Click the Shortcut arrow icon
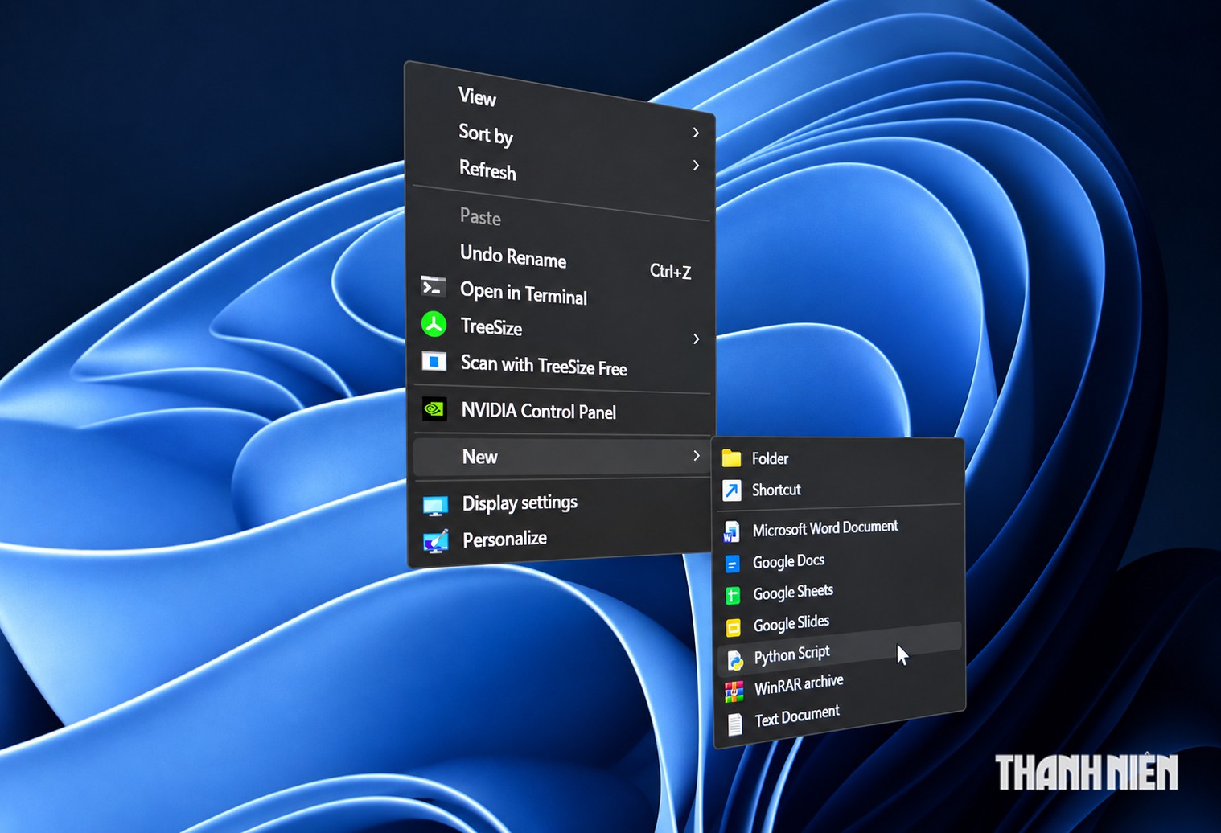1221x833 pixels. coord(731,490)
